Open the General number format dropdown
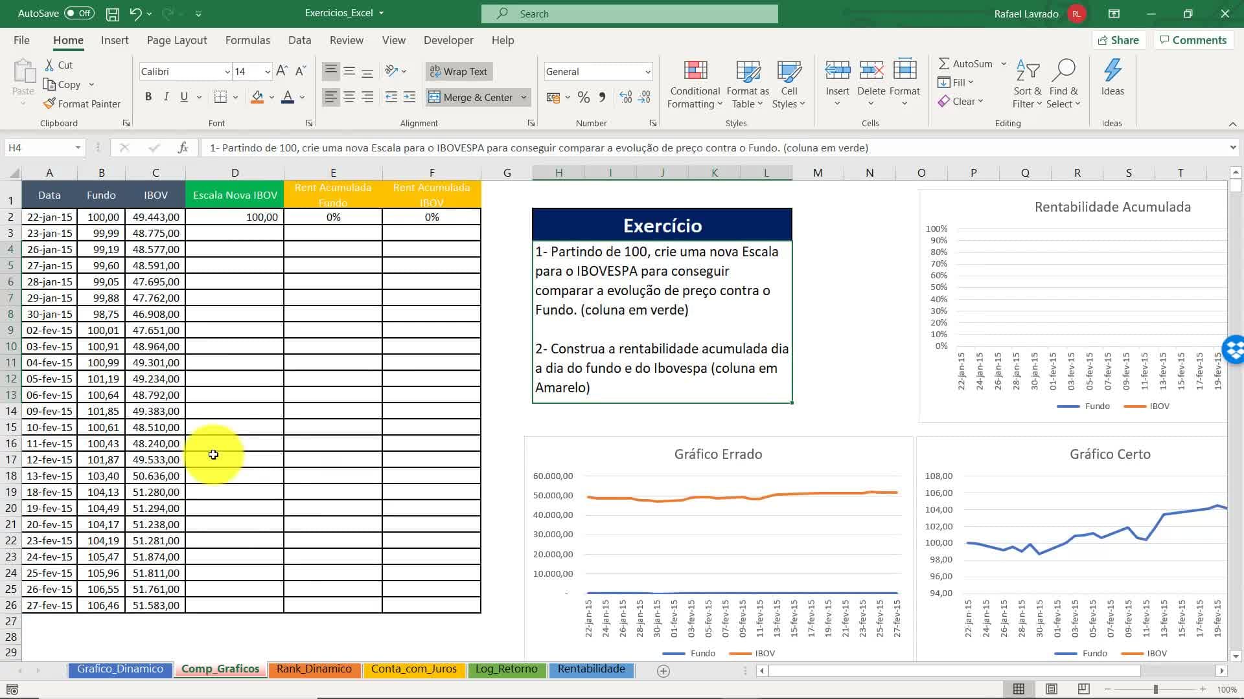Screen dimensions: 1244x699 (x=647, y=72)
